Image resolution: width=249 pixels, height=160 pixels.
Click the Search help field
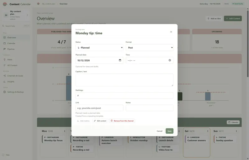[x=16, y=26]
